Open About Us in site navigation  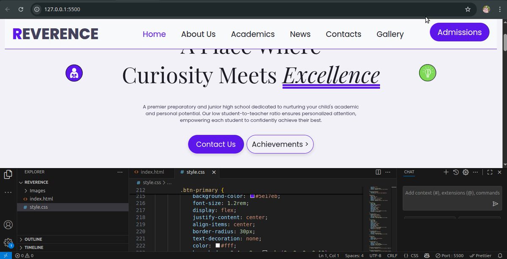(x=198, y=34)
